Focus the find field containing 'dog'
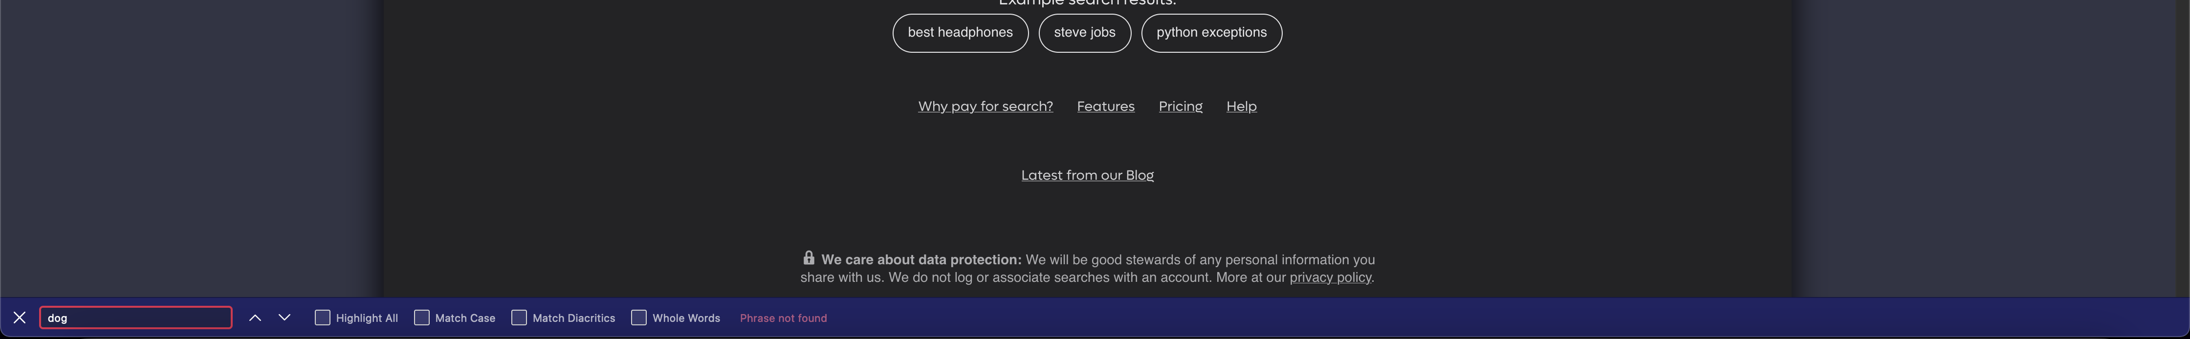 click(x=136, y=318)
